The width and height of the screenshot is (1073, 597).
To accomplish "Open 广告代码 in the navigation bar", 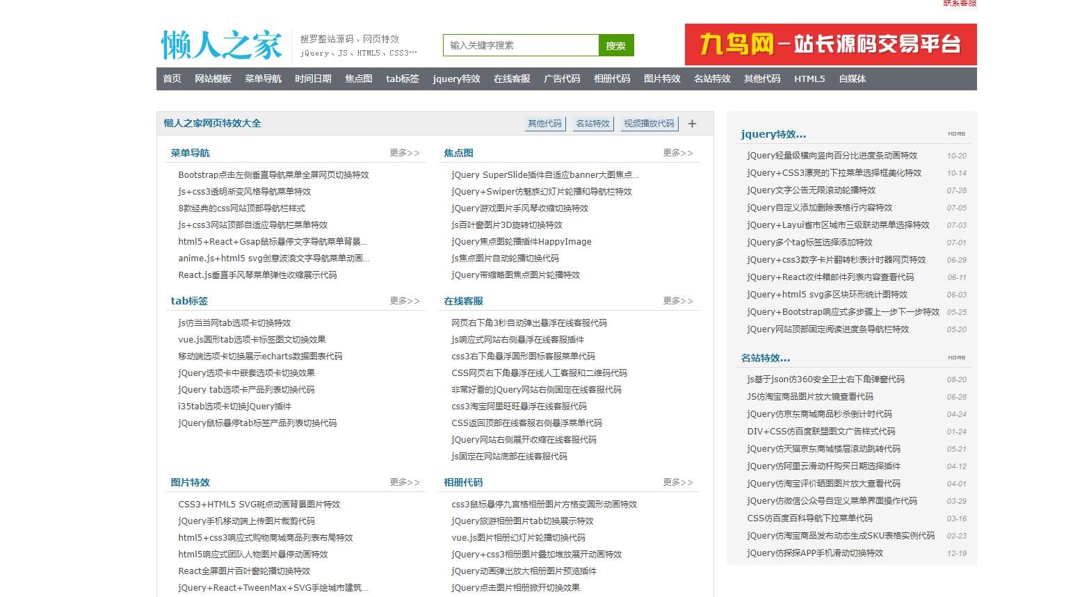I will 562,79.
